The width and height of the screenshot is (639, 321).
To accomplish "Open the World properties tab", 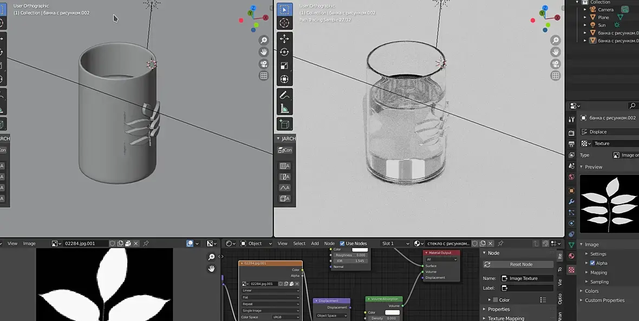I will (x=571, y=177).
